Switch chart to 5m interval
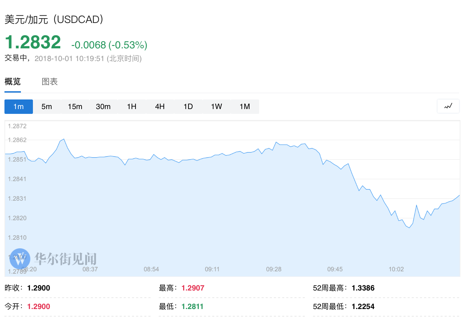The height and width of the screenshot is (332, 469). [47, 107]
